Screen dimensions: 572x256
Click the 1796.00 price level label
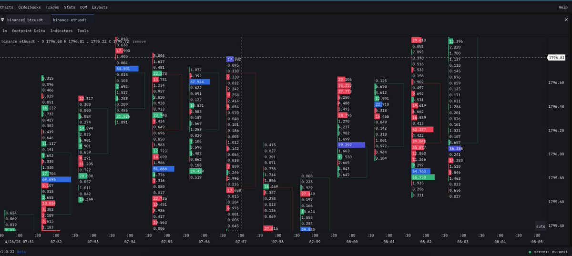tap(557, 154)
